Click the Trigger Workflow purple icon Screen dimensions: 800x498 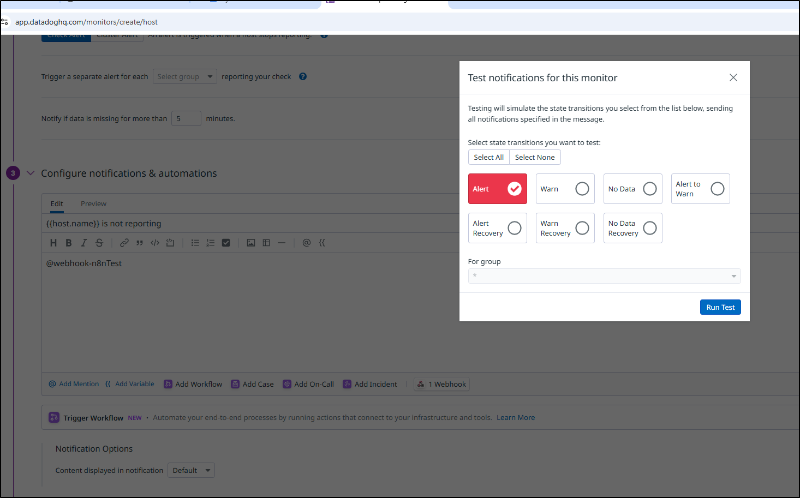click(x=54, y=417)
